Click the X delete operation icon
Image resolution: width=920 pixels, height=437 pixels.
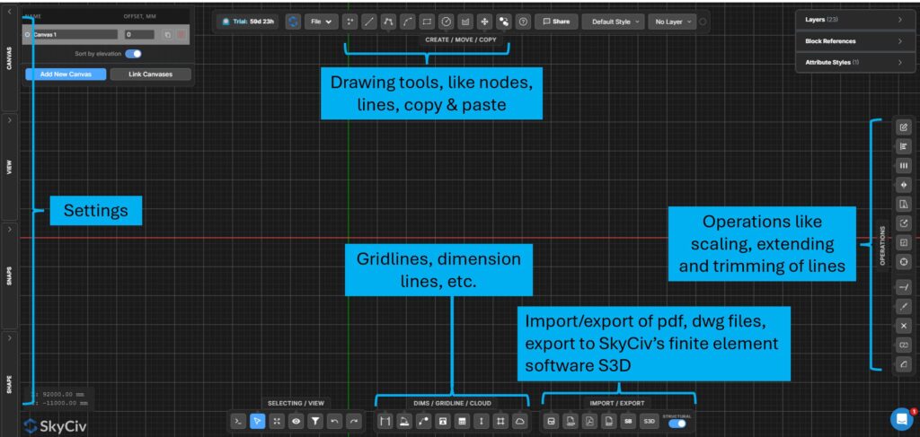(904, 326)
